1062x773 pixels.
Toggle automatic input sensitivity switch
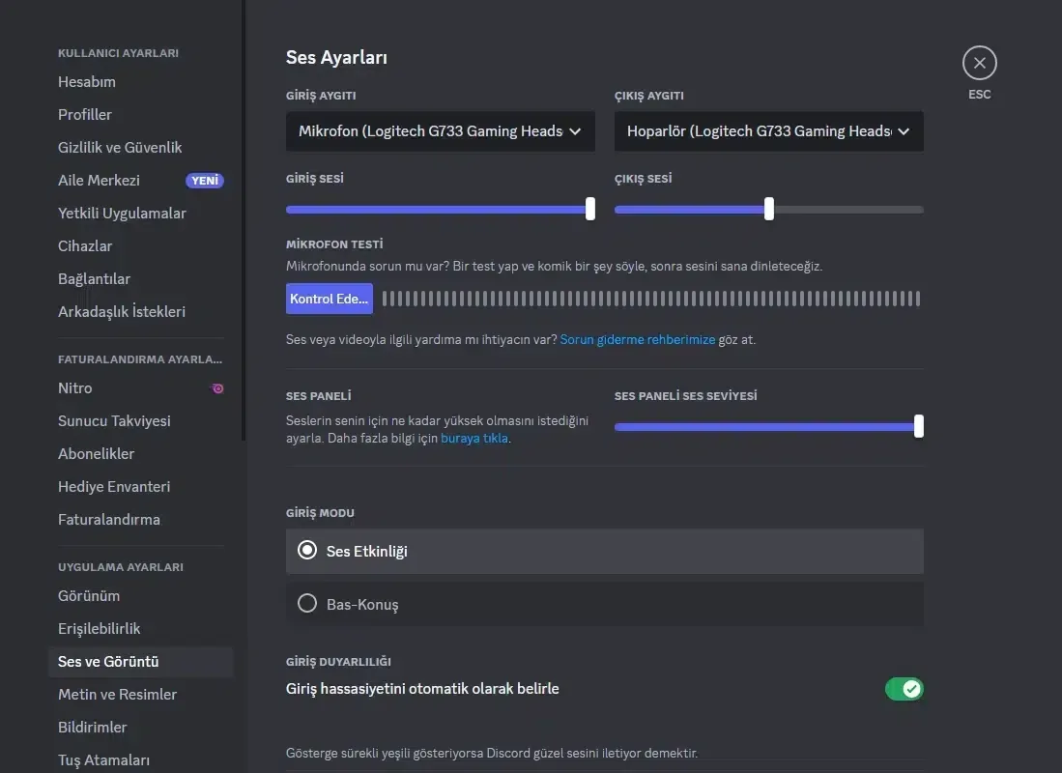[x=904, y=689]
